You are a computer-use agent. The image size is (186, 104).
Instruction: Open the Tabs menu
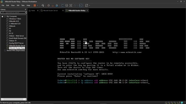(23, 5)
